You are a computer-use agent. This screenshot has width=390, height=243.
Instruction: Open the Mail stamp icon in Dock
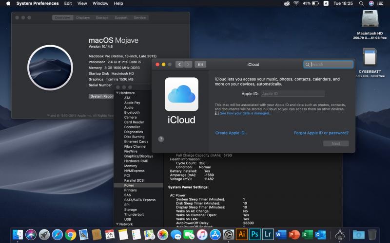pos(83,234)
